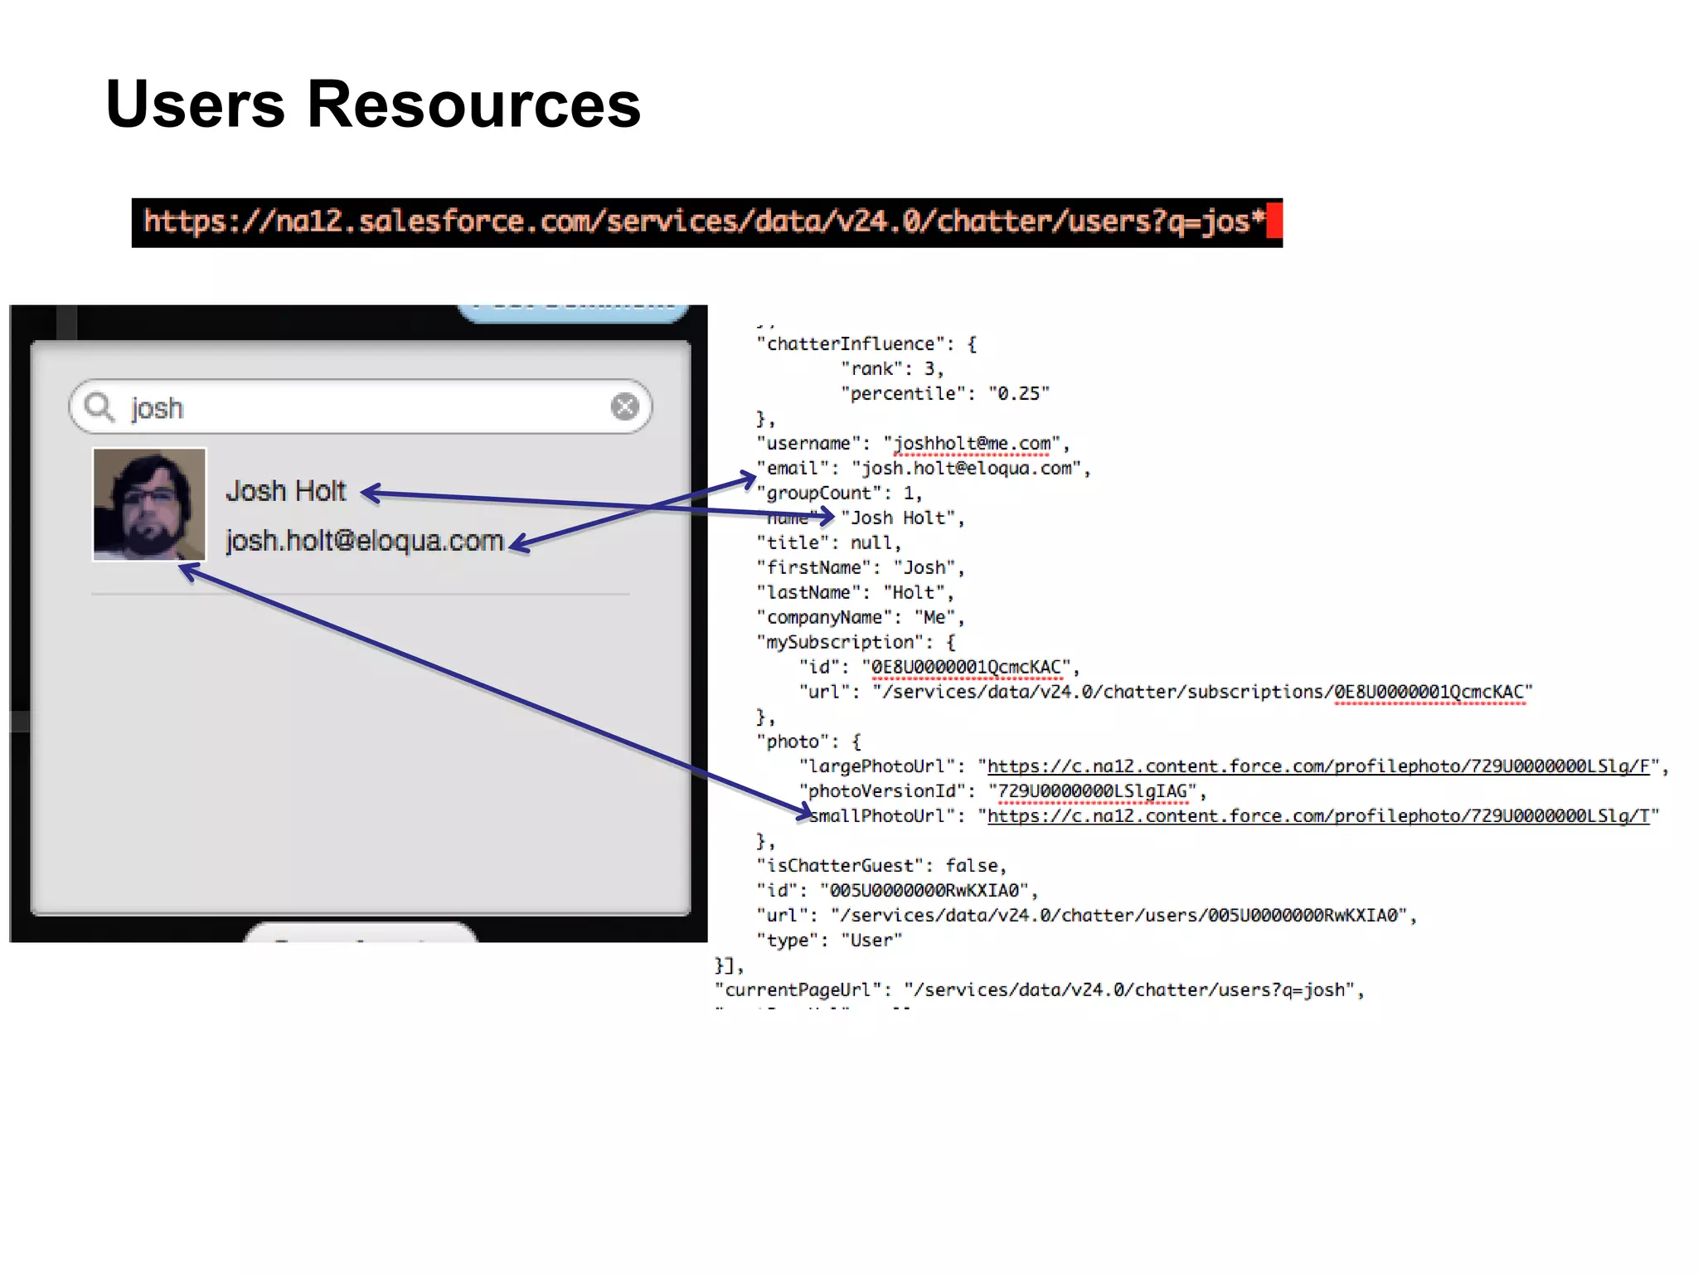The width and height of the screenshot is (1698, 1274).
Task: Select the Josh Holt name result
Action: coord(286,491)
